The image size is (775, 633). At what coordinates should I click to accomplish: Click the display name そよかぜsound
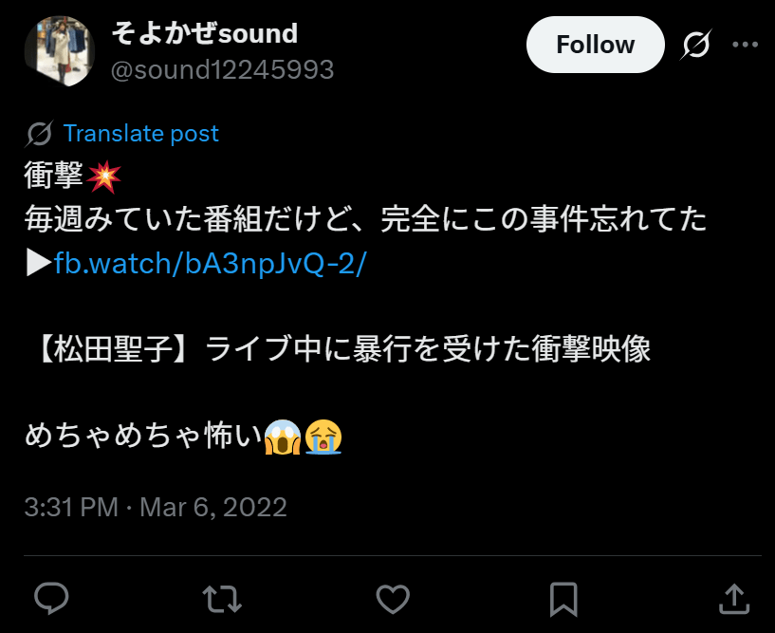pos(205,34)
